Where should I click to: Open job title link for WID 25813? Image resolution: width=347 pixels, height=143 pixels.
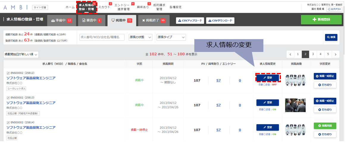point(31,103)
